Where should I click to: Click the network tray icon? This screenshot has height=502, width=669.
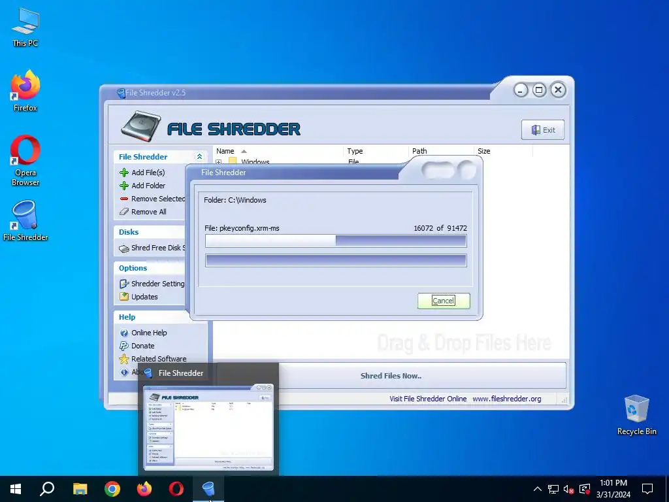point(553,489)
